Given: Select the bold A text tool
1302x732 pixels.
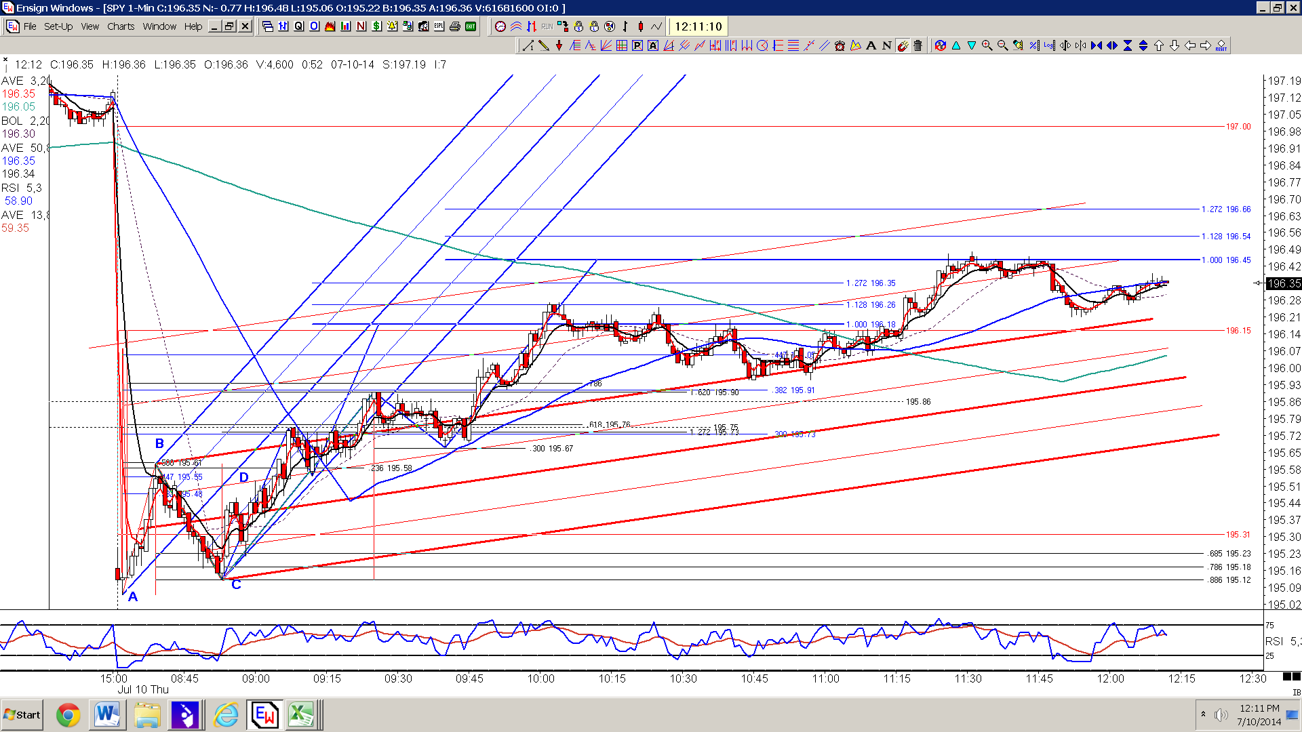Looking at the screenshot, I should coord(871,45).
